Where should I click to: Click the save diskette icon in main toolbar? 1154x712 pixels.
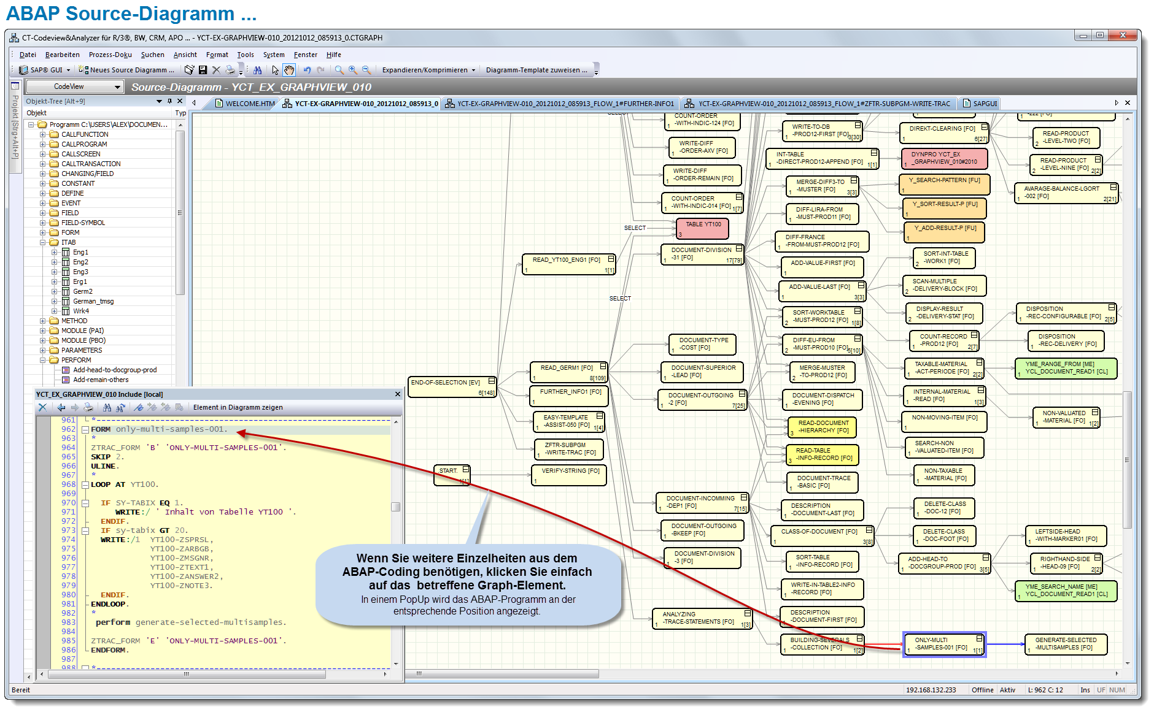(203, 70)
